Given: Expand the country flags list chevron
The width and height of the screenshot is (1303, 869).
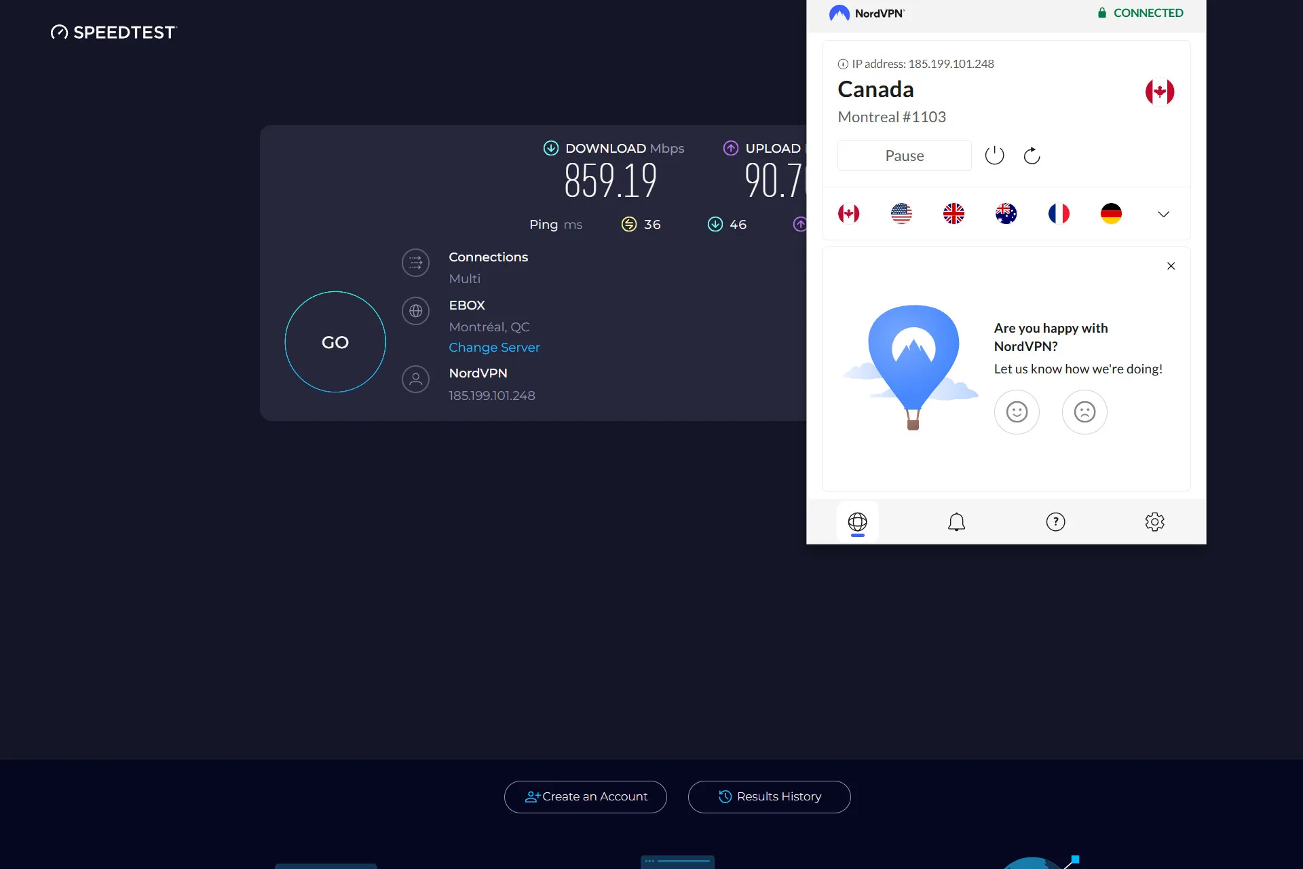Looking at the screenshot, I should click(x=1163, y=215).
